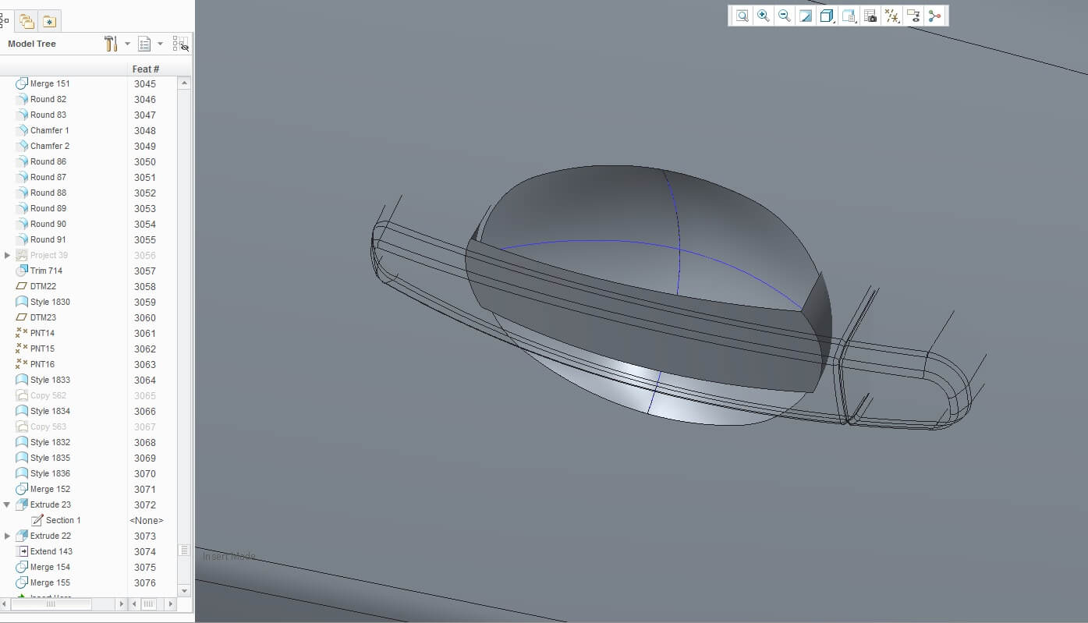Click the tree vertical scrollbar up arrow
Viewport: 1088px width, 623px height.
pyautogui.click(x=185, y=83)
